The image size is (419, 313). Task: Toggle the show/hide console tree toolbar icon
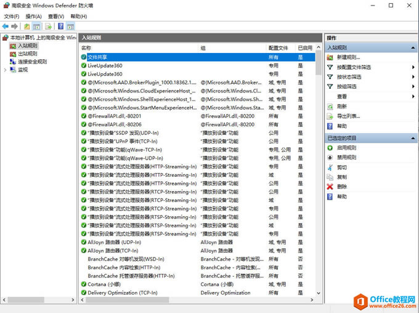(36, 26)
